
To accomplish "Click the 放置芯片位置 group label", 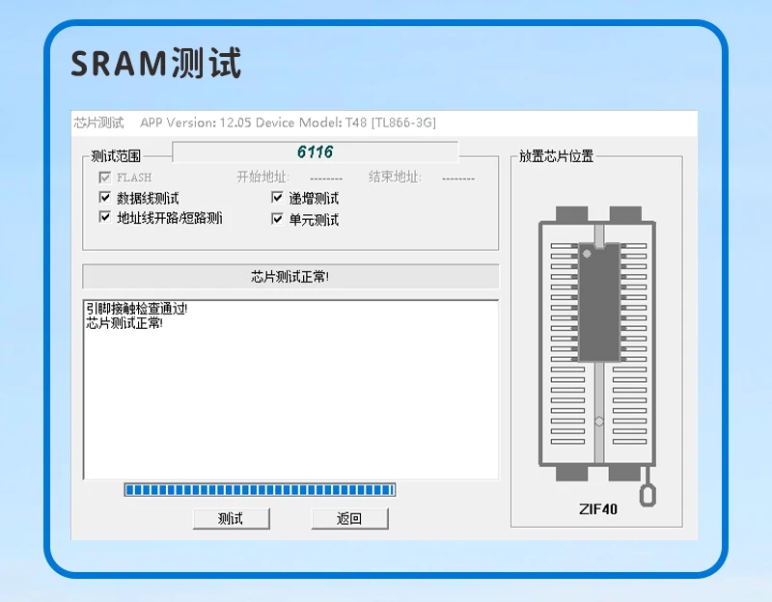I will coord(556,156).
